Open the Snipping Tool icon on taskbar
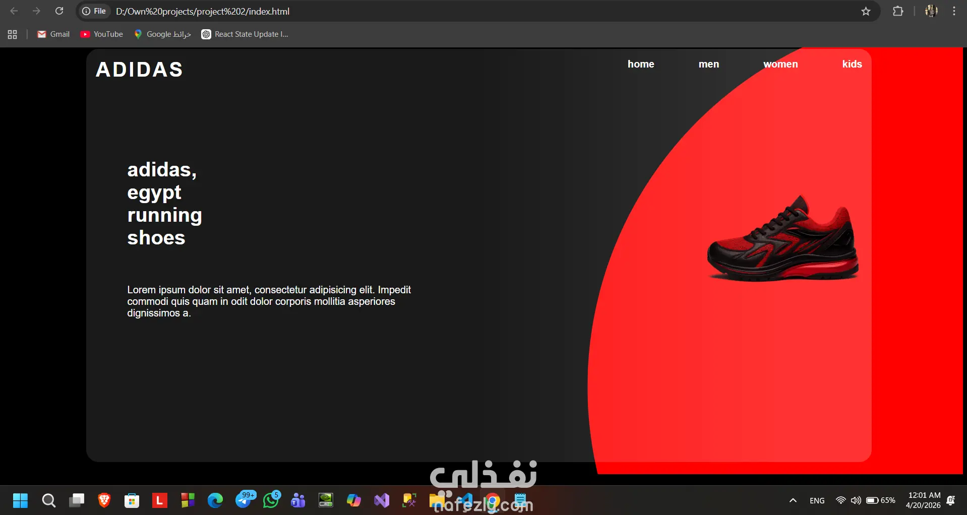The width and height of the screenshot is (967, 515). (x=409, y=500)
